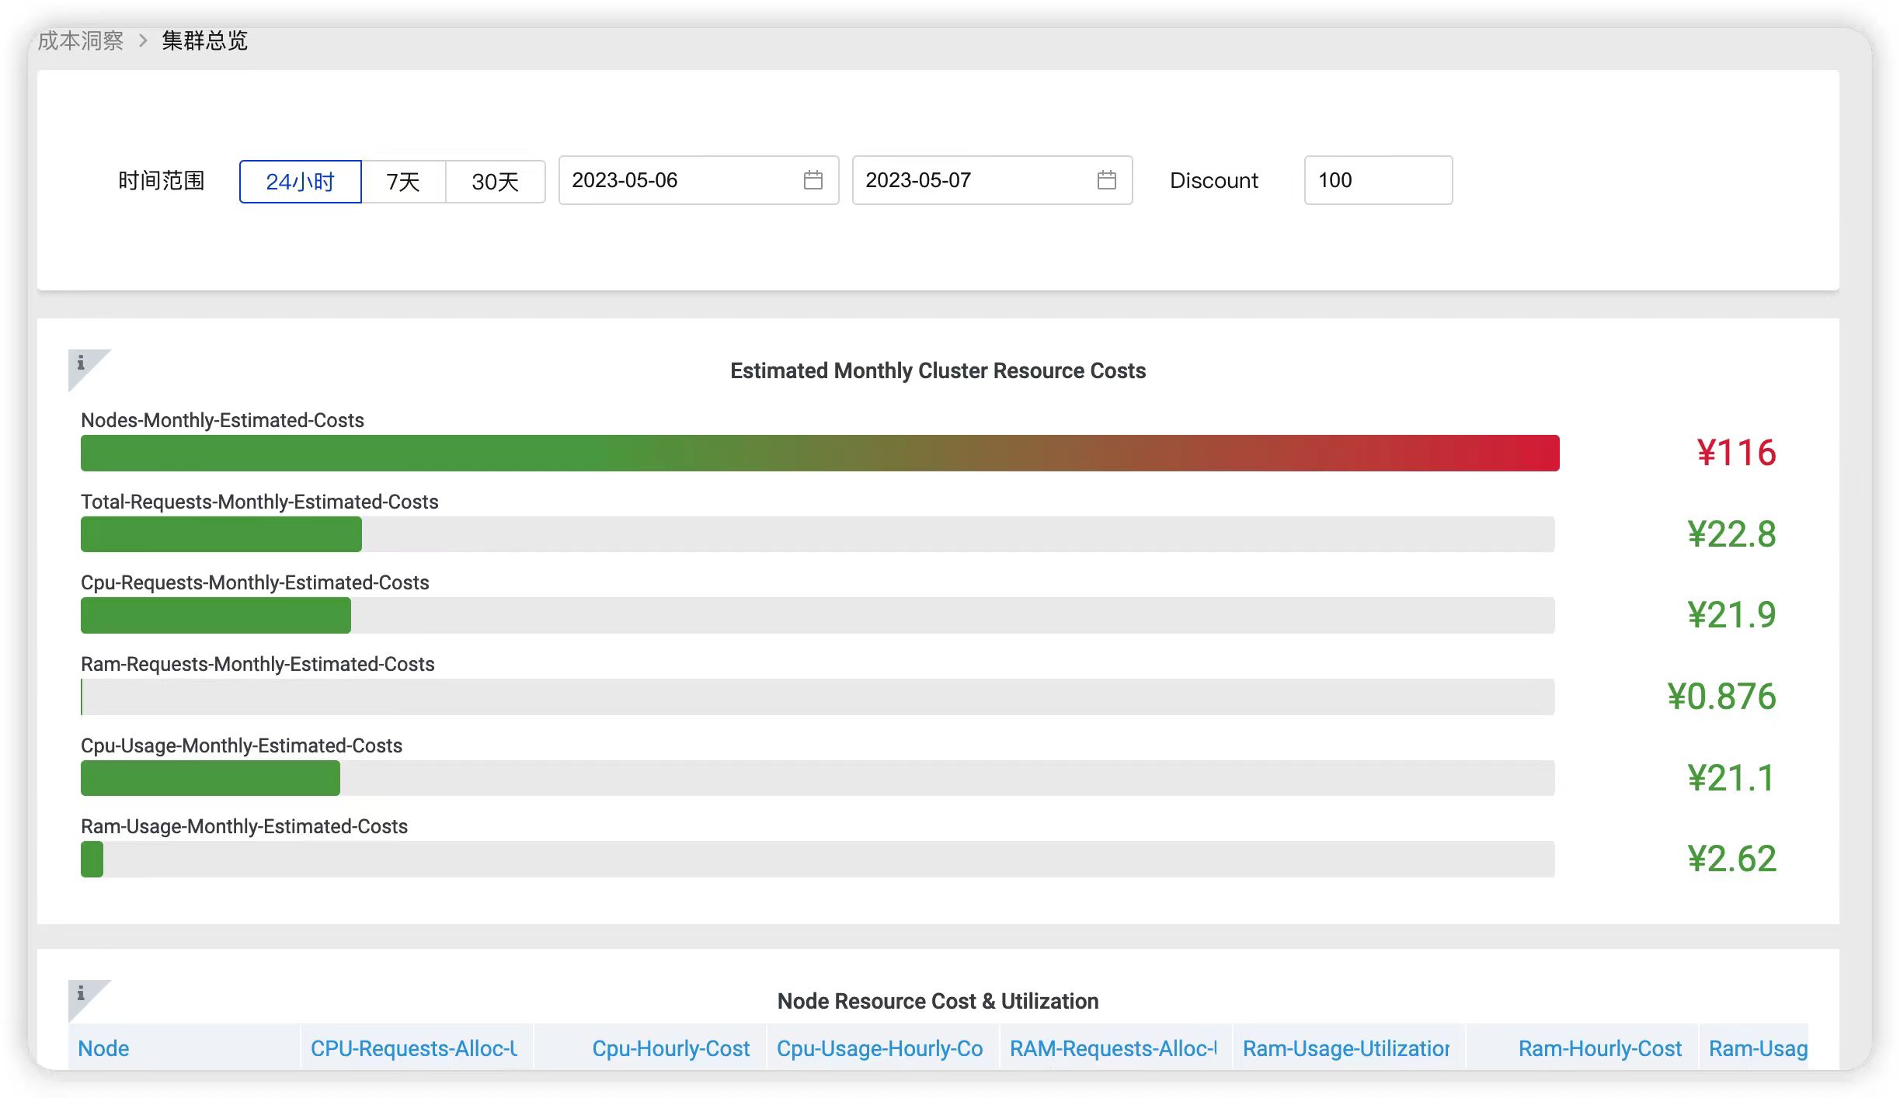The height and width of the screenshot is (1098, 1900).
Task: Sort by Cpu-Hourly-Cost column header
Action: (x=650, y=1048)
